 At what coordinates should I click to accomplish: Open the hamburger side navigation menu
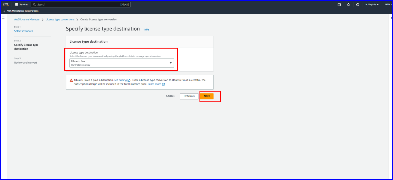[3, 18]
